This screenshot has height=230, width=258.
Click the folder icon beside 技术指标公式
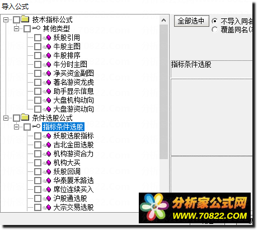[x=25, y=19]
